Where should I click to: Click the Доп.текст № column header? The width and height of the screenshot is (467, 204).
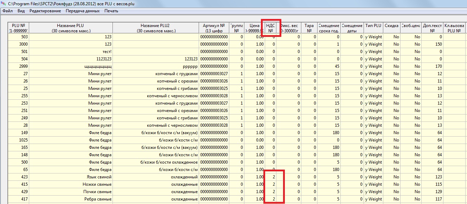click(x=432, y=28)
